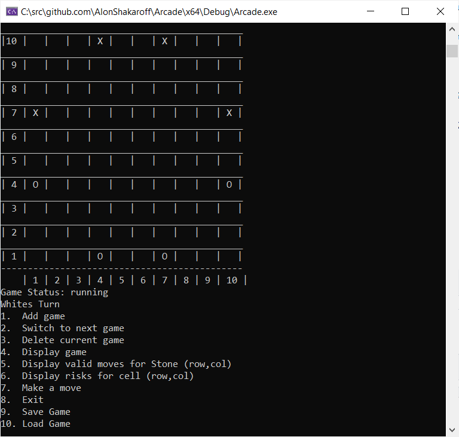Click the X stone at row 10 column 7
Image resolution: width=459 pixels, height=437 pixels.
(x=165, y=41)
